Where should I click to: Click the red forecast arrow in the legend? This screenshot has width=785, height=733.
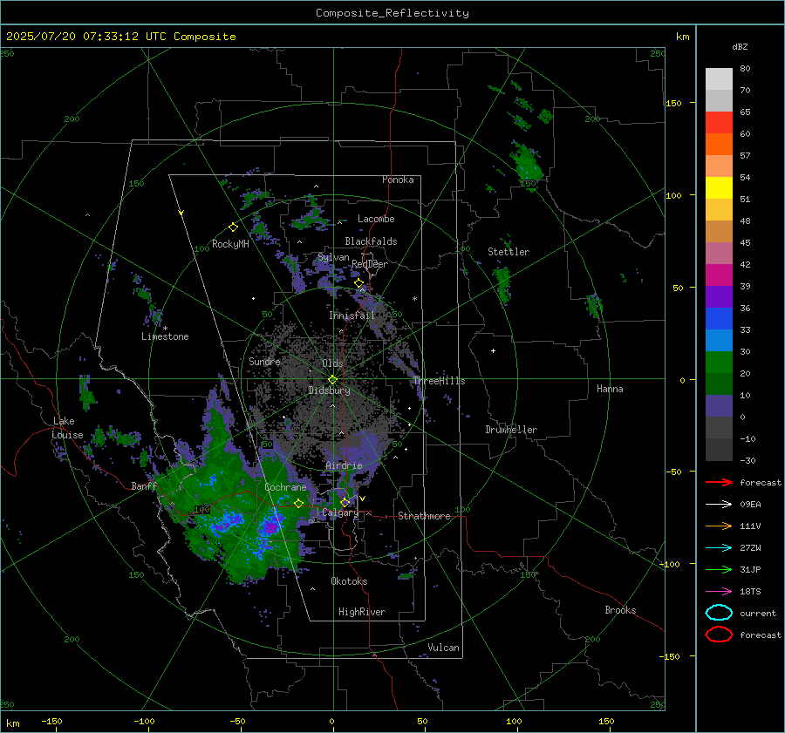[719, 482]
